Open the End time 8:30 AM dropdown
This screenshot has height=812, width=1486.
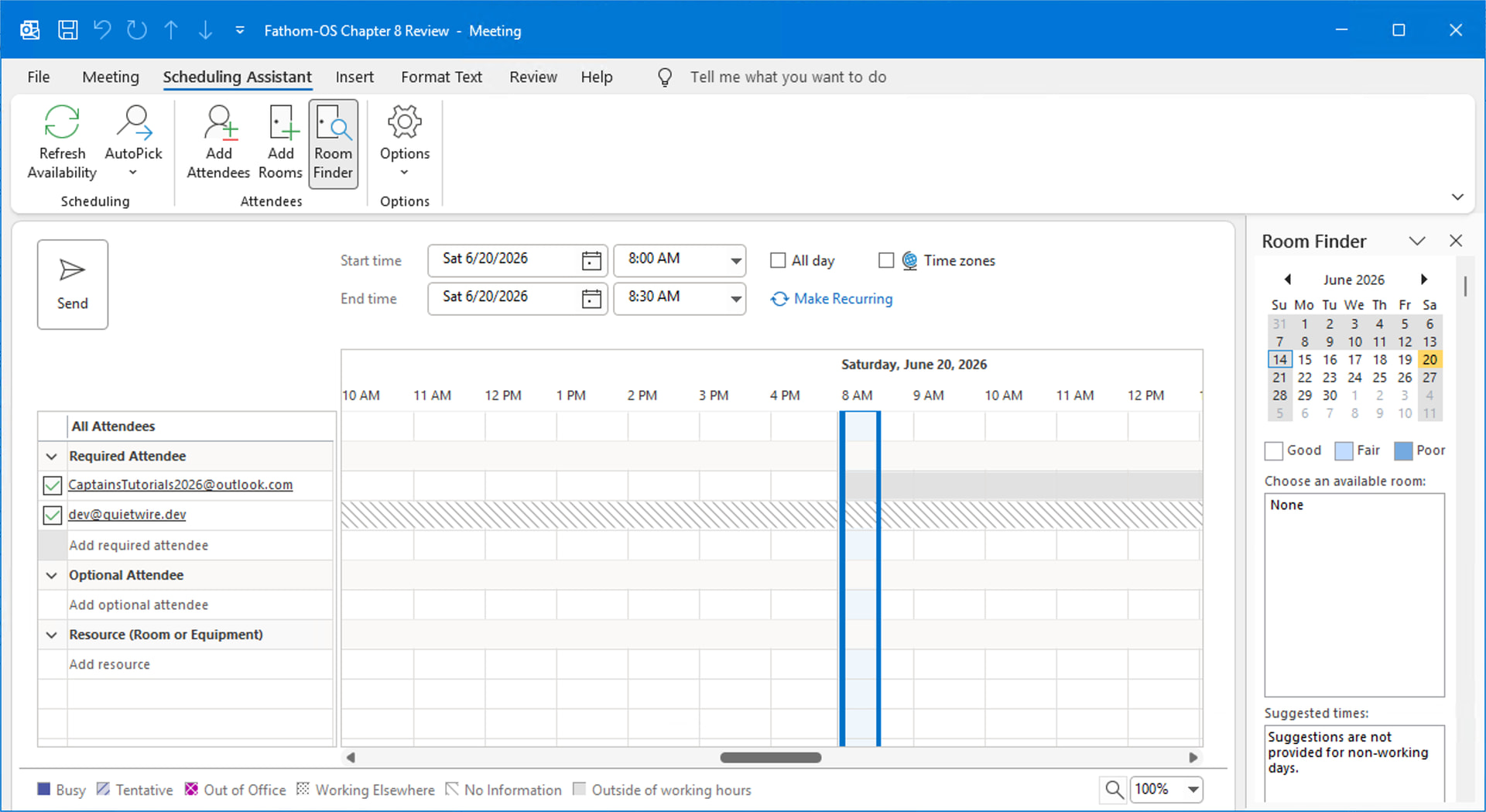pos(735,299)
